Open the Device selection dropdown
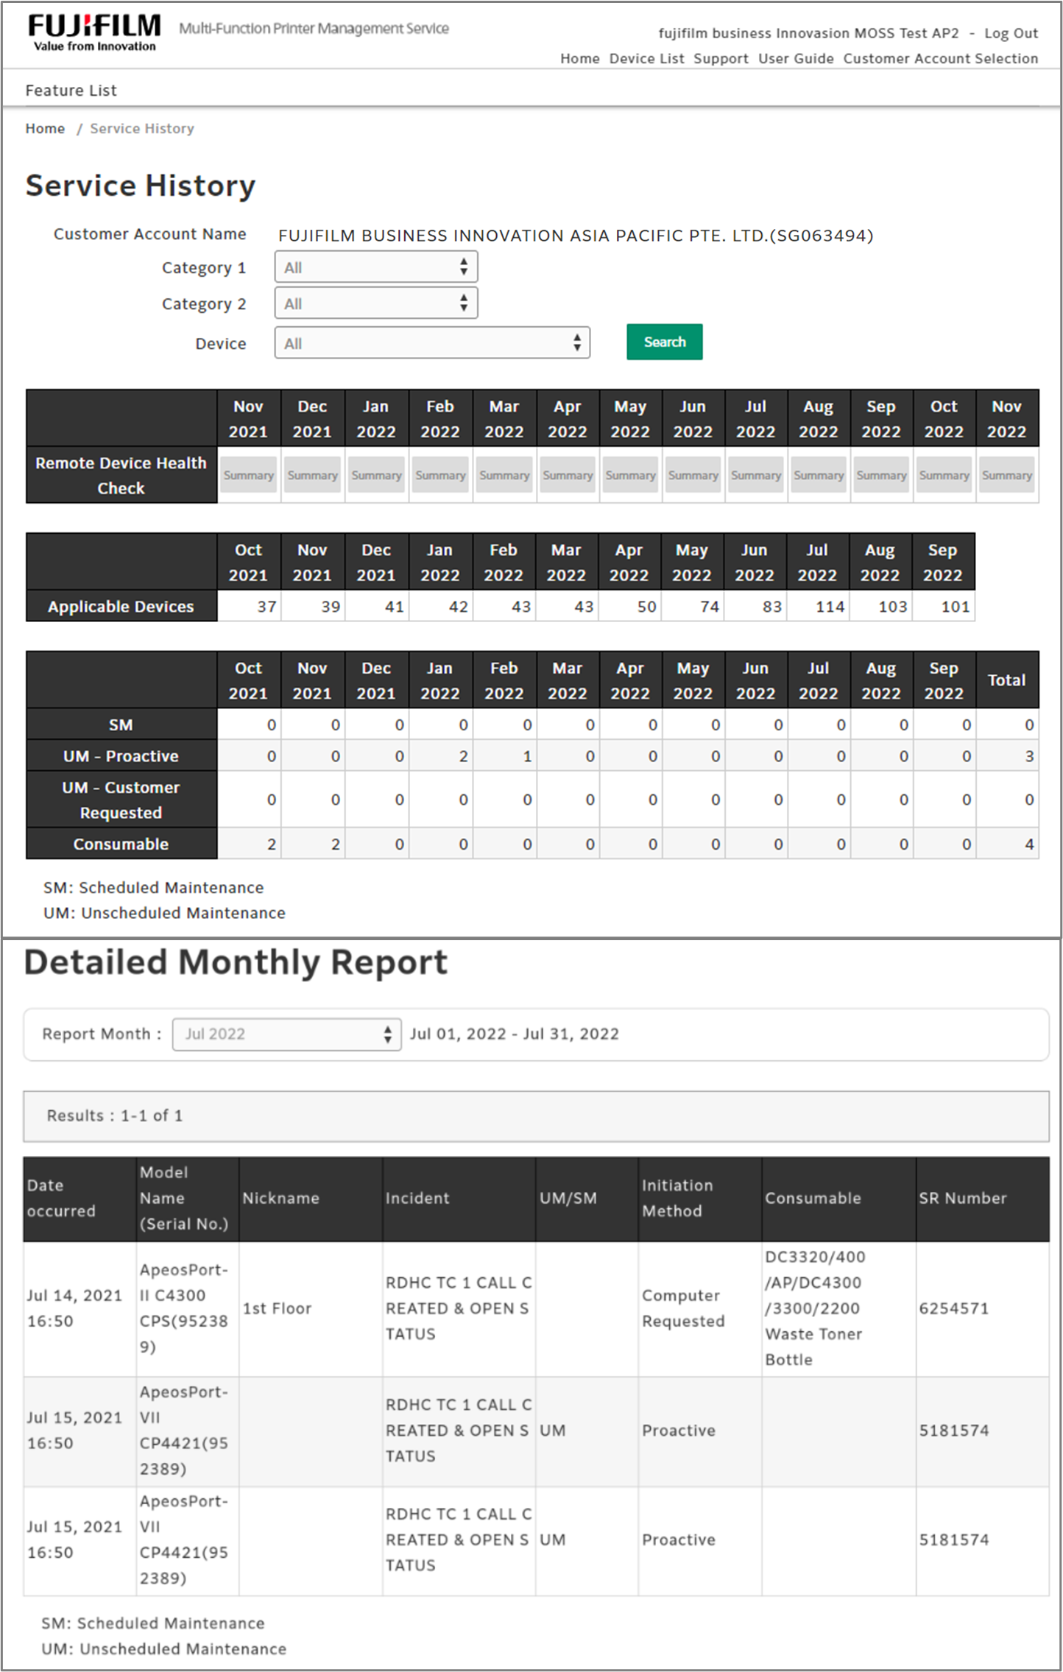This screenshot has width=1063, height=1672. tap(432, 343)
